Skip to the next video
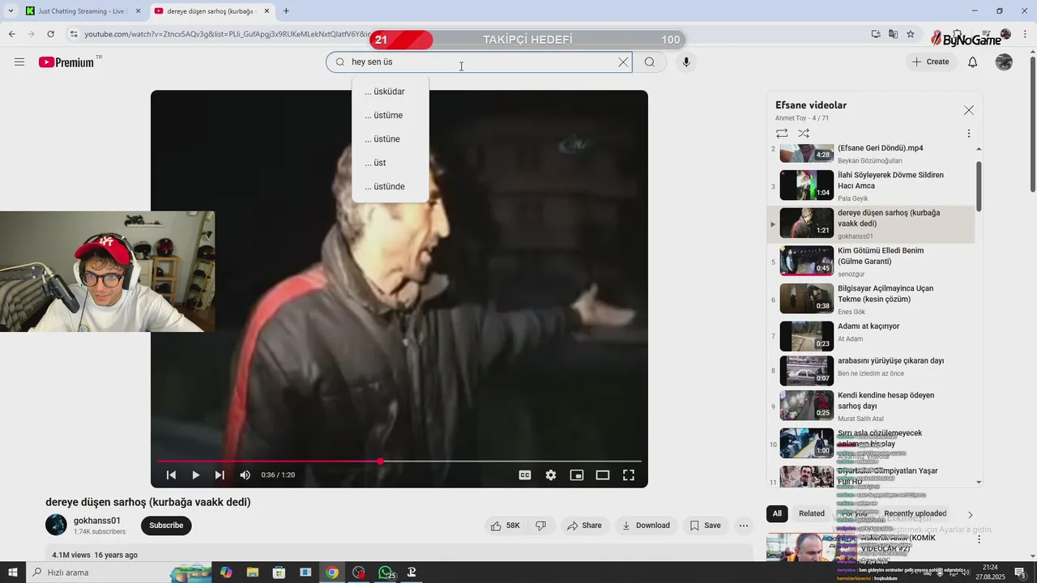1037x583 pixels. 220,475
